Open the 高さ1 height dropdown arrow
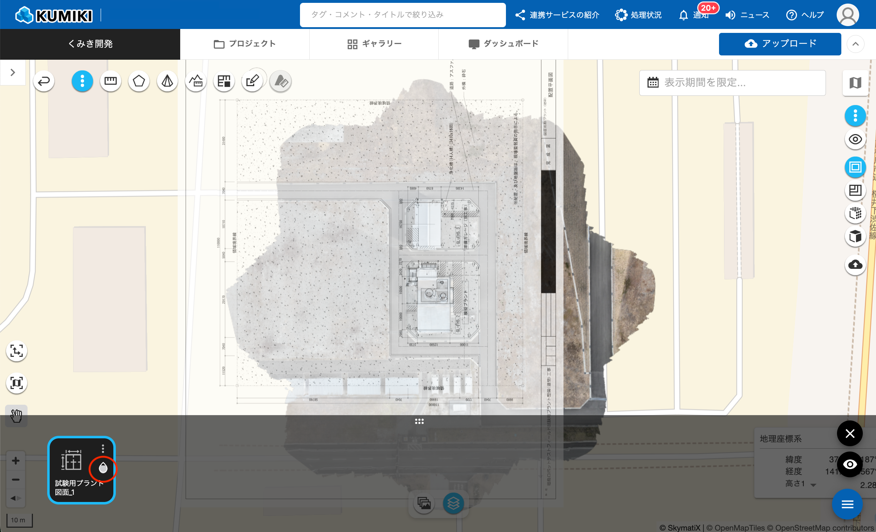Image resolution: width=876 pixels, height=532 pixels. coord(813,485)
